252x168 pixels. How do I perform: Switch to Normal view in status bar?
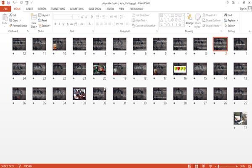tap(190, 166)
